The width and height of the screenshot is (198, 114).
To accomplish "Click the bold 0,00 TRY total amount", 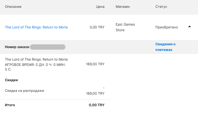I will [x=97, y=105].
